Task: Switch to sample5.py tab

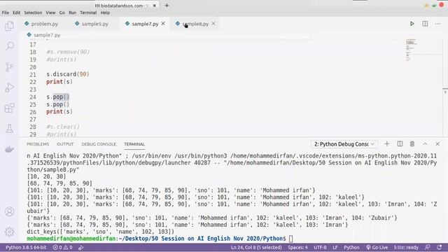Action: (x=92, y=24)
